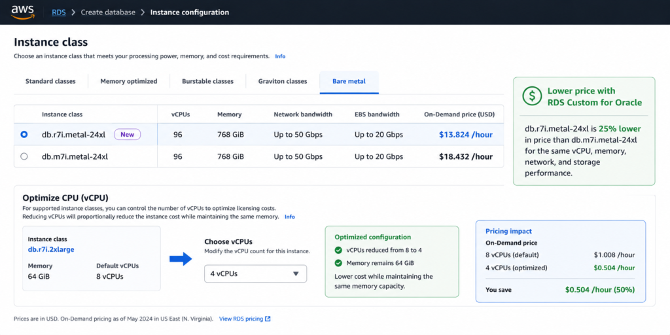Open the RDS breadcrumb link
Viewport: 670px width, 335px height.
pos(59,12)
